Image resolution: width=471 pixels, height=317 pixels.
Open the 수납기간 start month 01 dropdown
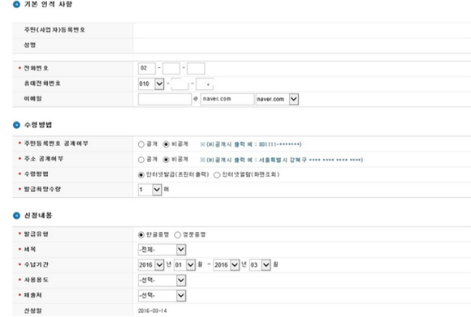(x=184, y=265)
